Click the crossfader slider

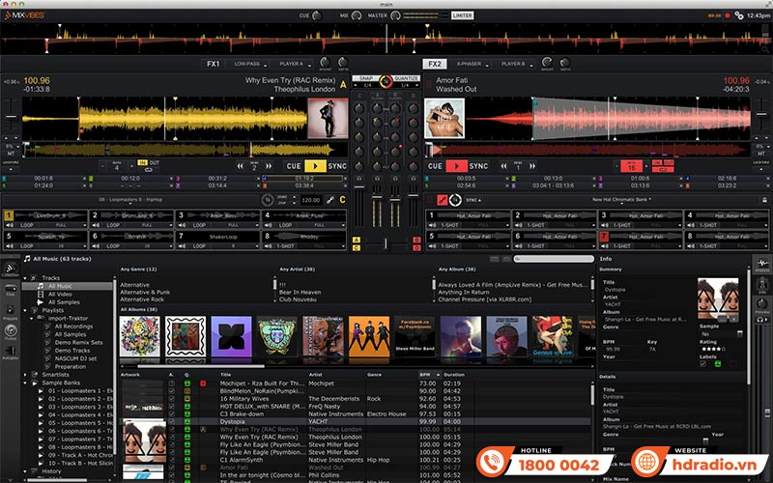tap(386, 244)
